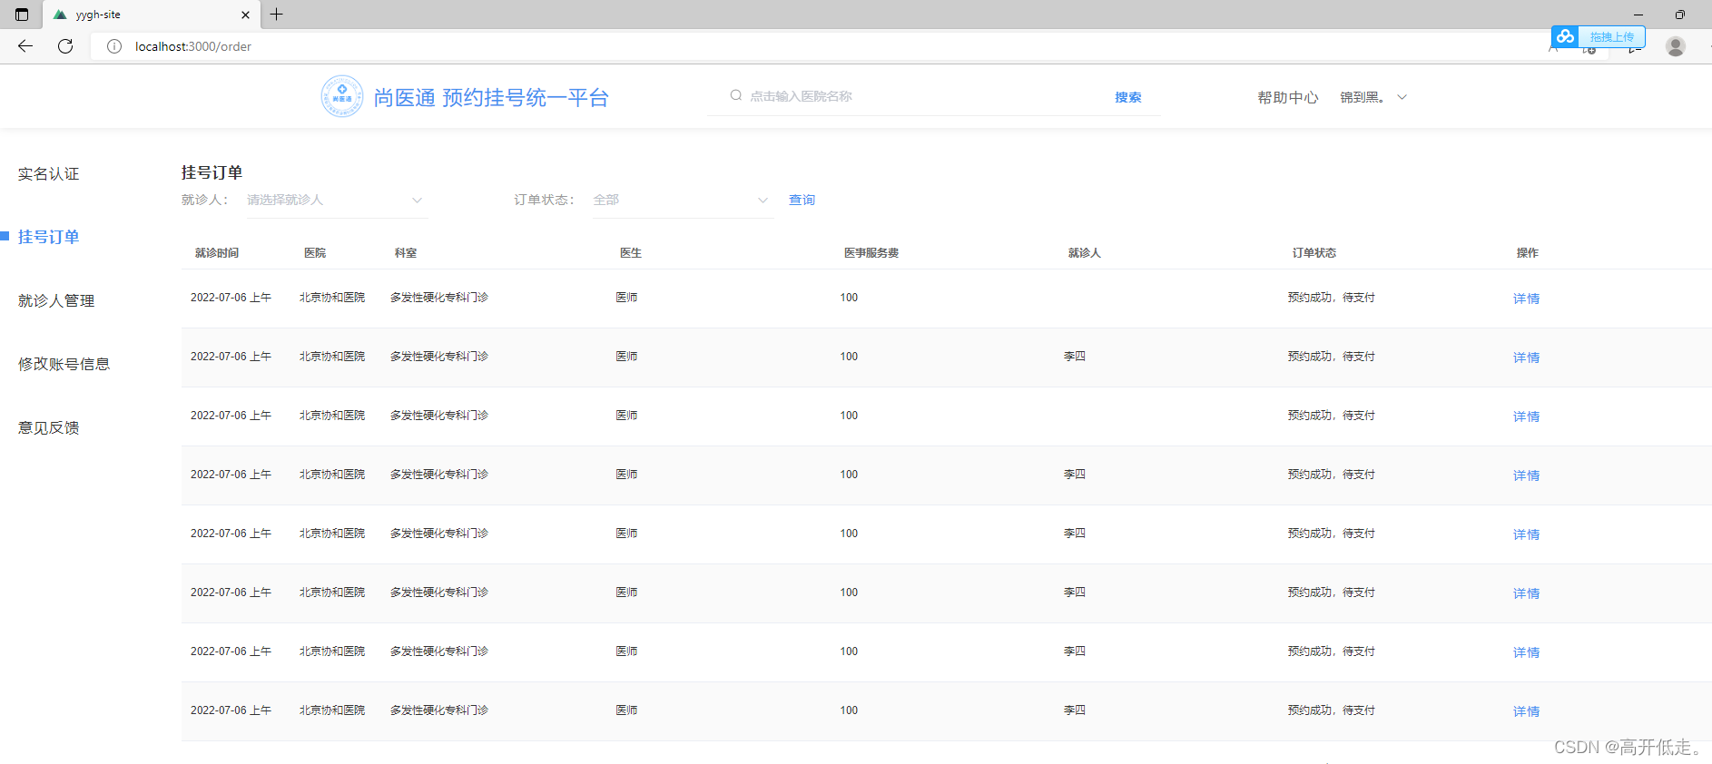
Task: Click the localhost:3000/order address bar
Action: pos(193,46)
